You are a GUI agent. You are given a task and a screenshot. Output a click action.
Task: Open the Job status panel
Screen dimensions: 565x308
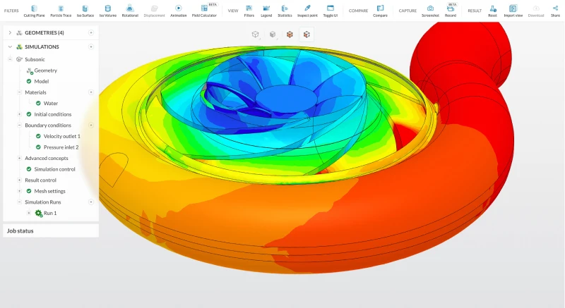(51, 230)
